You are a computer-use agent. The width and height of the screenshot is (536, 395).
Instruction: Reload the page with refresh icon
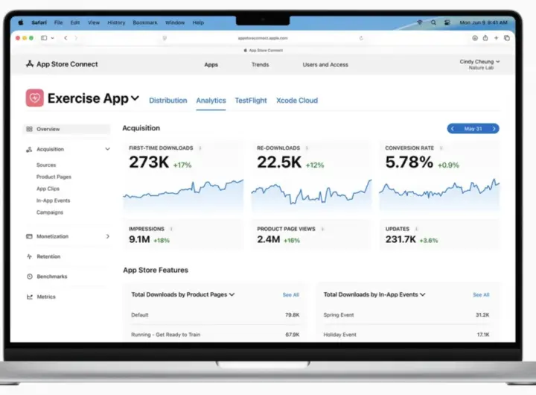point(361,38)
